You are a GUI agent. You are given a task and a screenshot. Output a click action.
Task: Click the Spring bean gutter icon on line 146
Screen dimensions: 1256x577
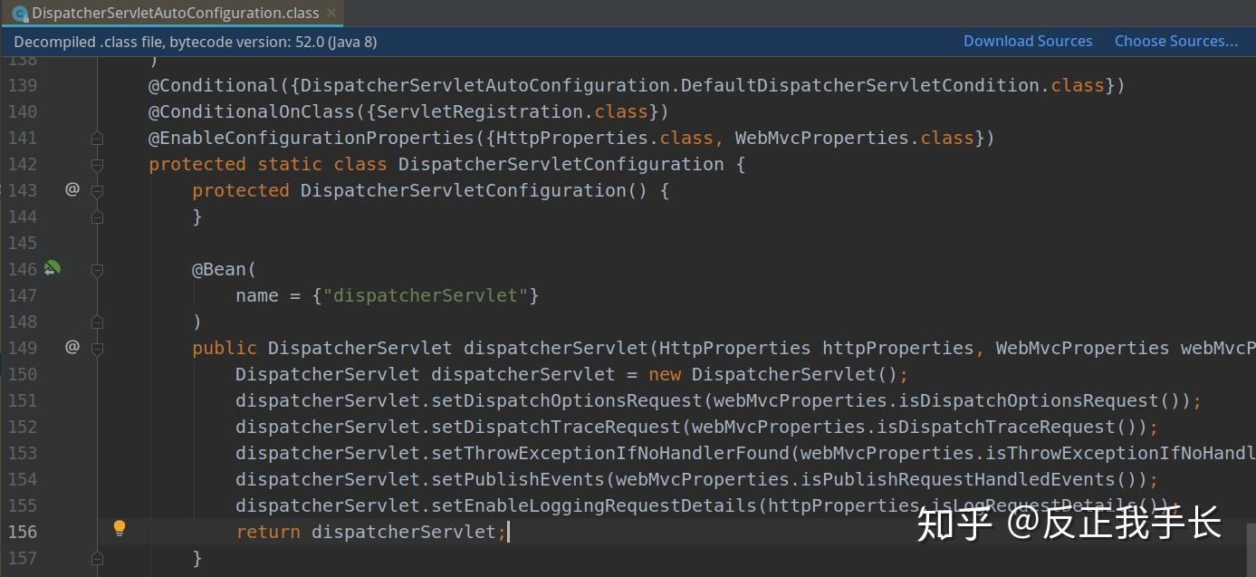(52, 268)
